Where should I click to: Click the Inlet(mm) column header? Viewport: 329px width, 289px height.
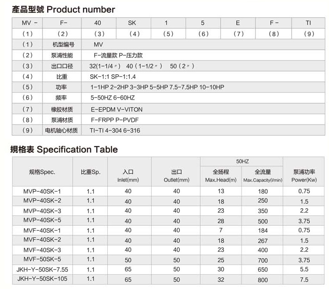(128, 176)
